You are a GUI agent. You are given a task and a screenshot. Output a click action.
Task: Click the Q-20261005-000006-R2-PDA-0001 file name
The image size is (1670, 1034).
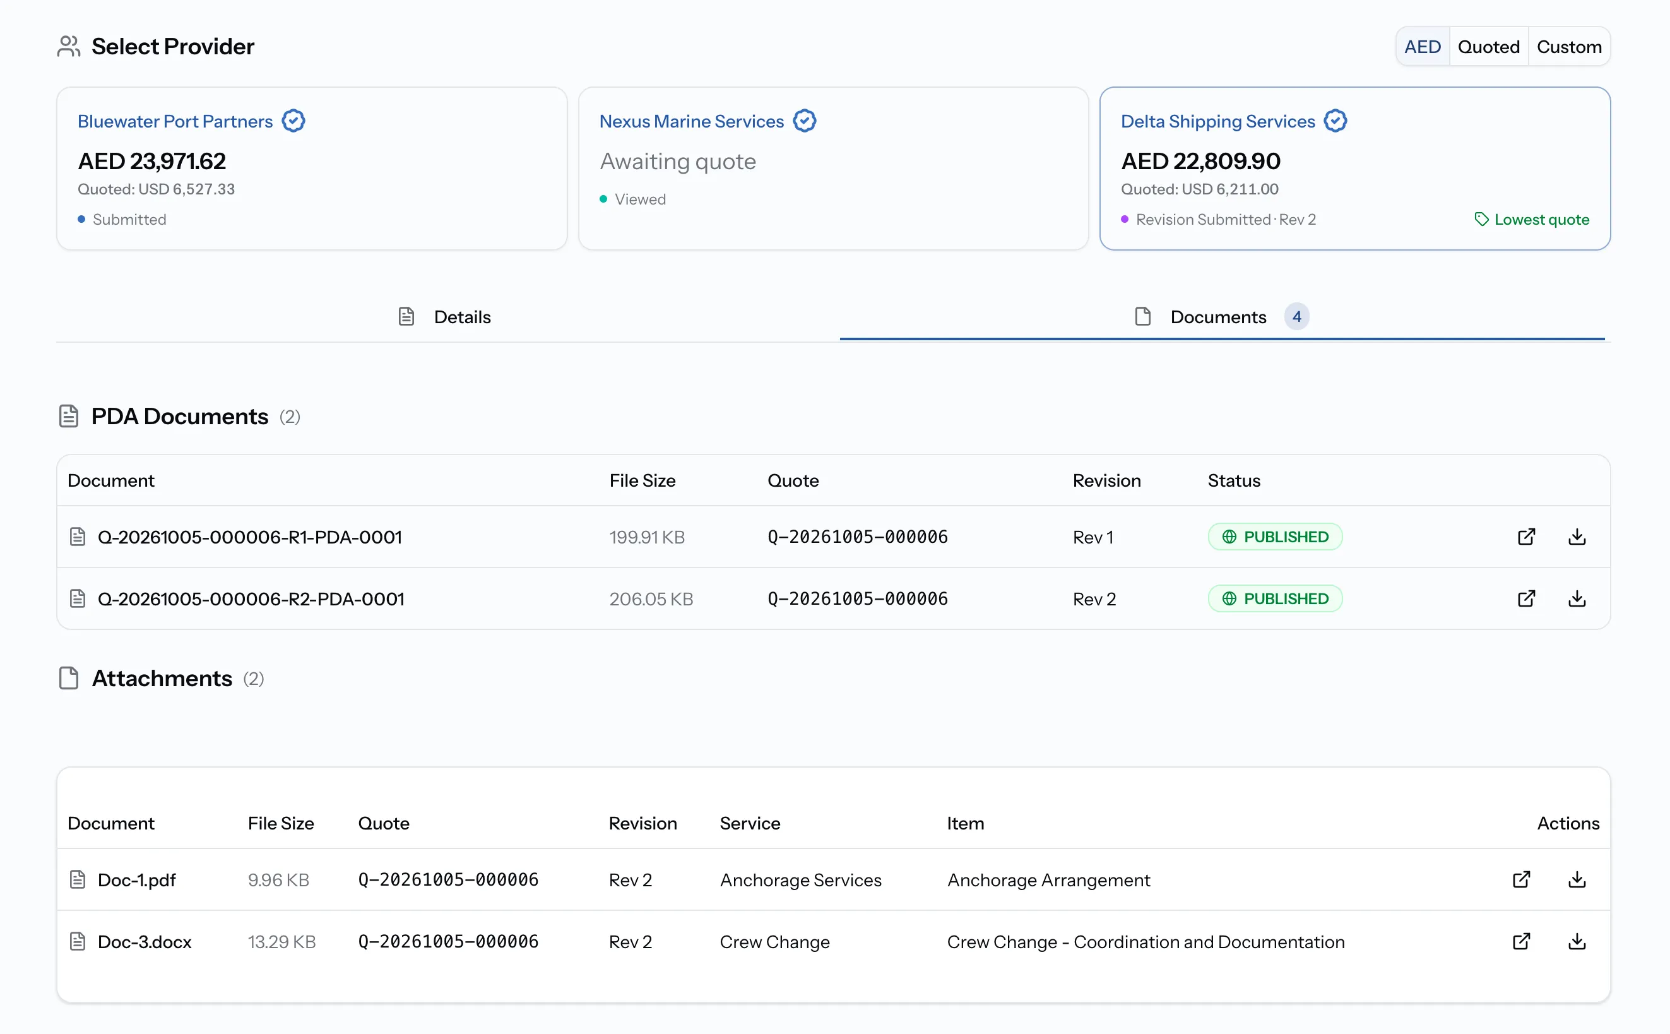pyautogui.click(x=251, y=598)
